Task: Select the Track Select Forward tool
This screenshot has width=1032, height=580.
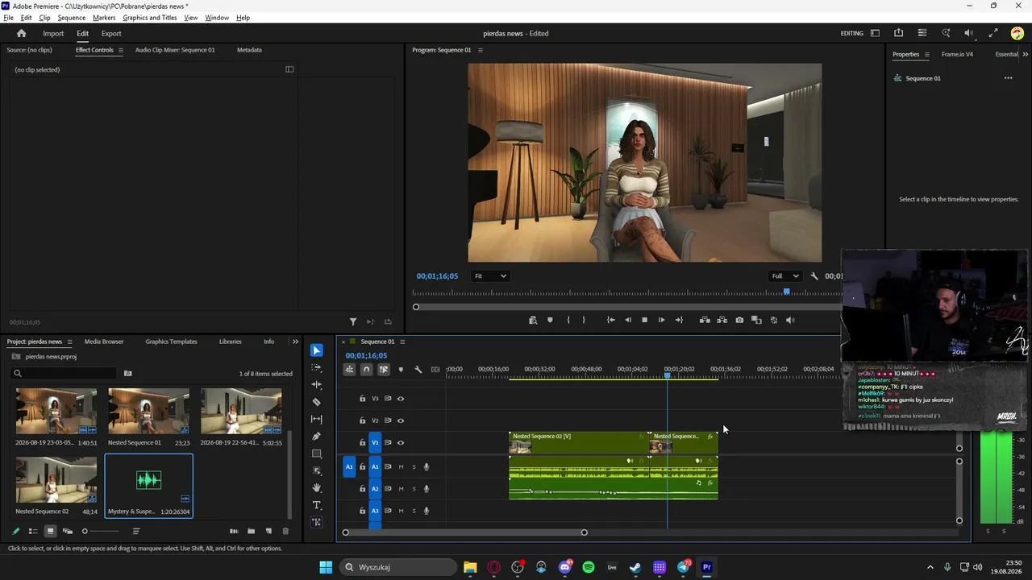Action: click(x=317, y=368)
